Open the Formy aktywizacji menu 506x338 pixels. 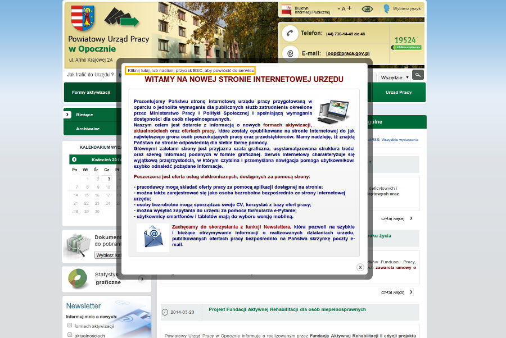(92, 92)
